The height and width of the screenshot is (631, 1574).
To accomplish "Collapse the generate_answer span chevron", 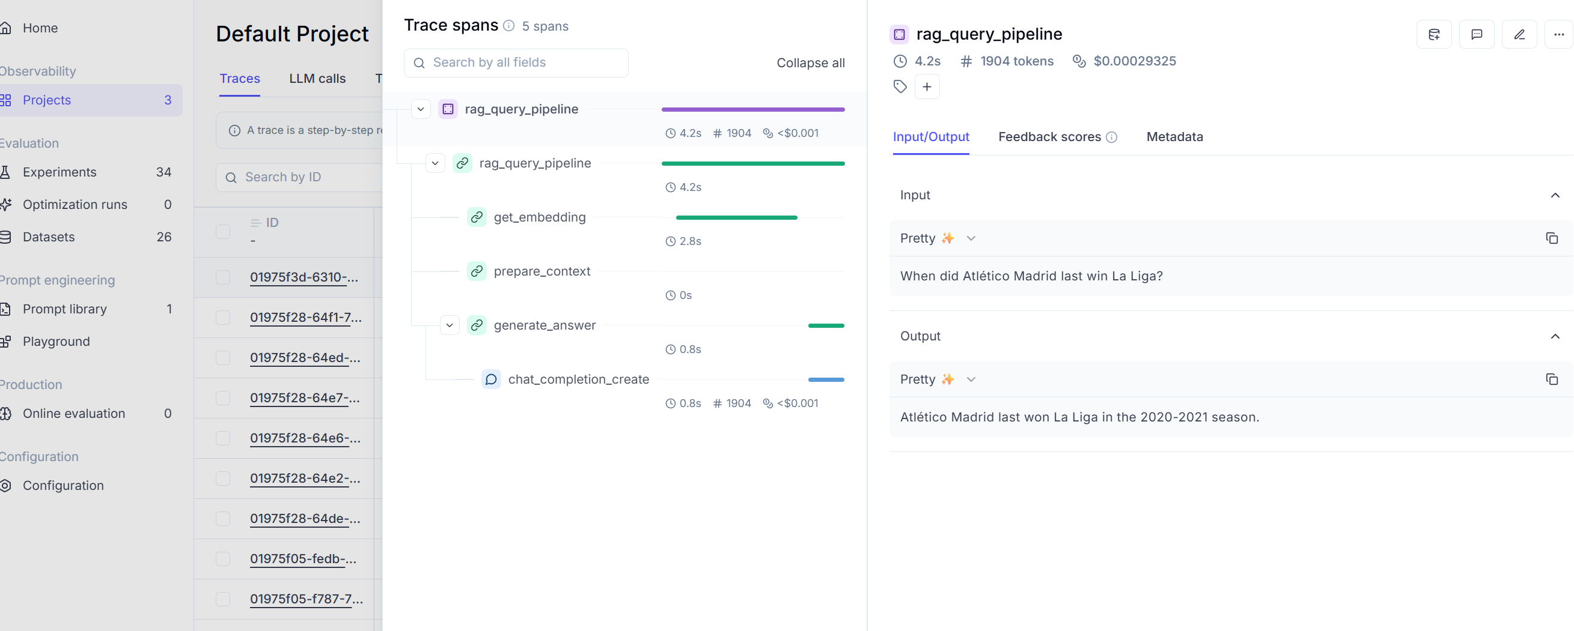I will [450, 325].
